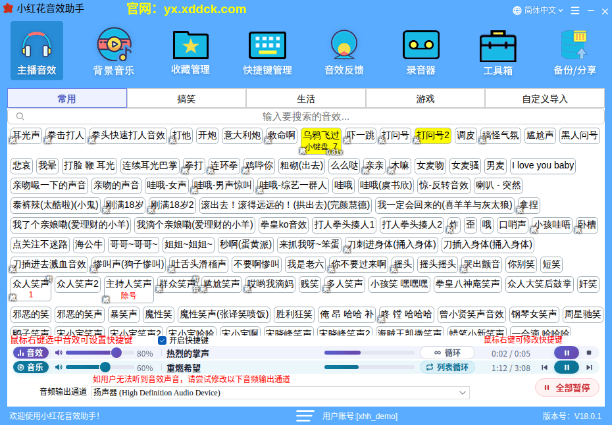Screen dimensions: 612x425
Task: Skip to the next music track
Action: click(590, 367)
